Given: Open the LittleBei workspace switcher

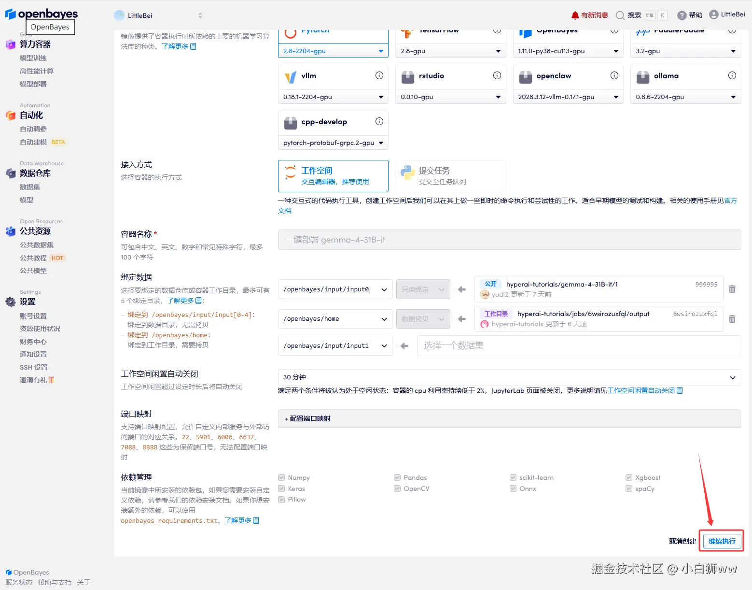Looking at the screenshot, I should pos(159,15).
